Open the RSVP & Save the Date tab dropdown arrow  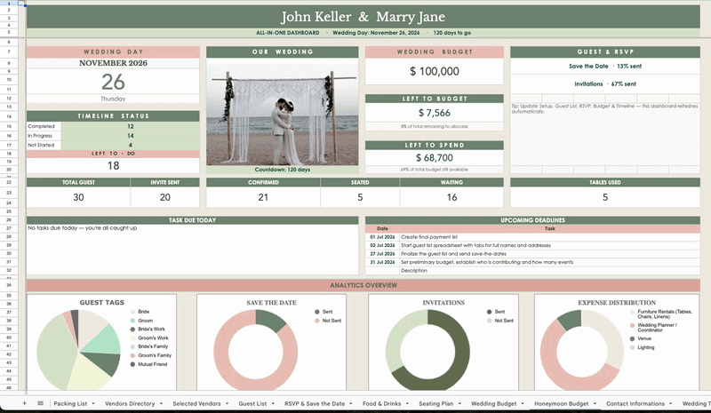point(351,403)
